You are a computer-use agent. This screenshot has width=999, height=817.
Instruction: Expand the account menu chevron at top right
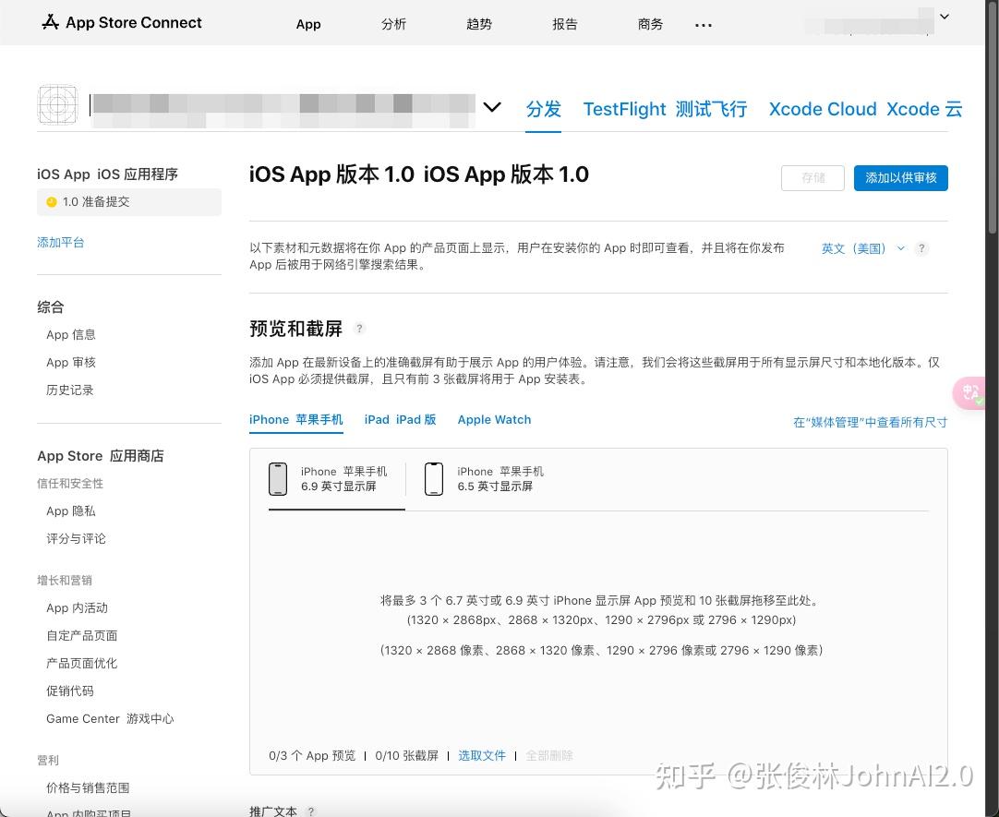(x=944, y=17)
